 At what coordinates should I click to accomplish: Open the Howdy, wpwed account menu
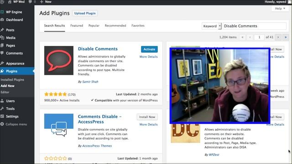pos(277,2)
